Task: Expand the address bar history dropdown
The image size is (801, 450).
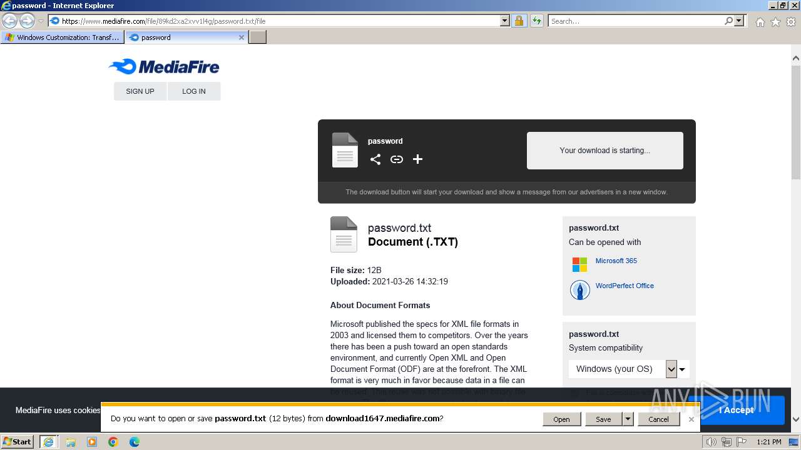Action: pos(505,21)
